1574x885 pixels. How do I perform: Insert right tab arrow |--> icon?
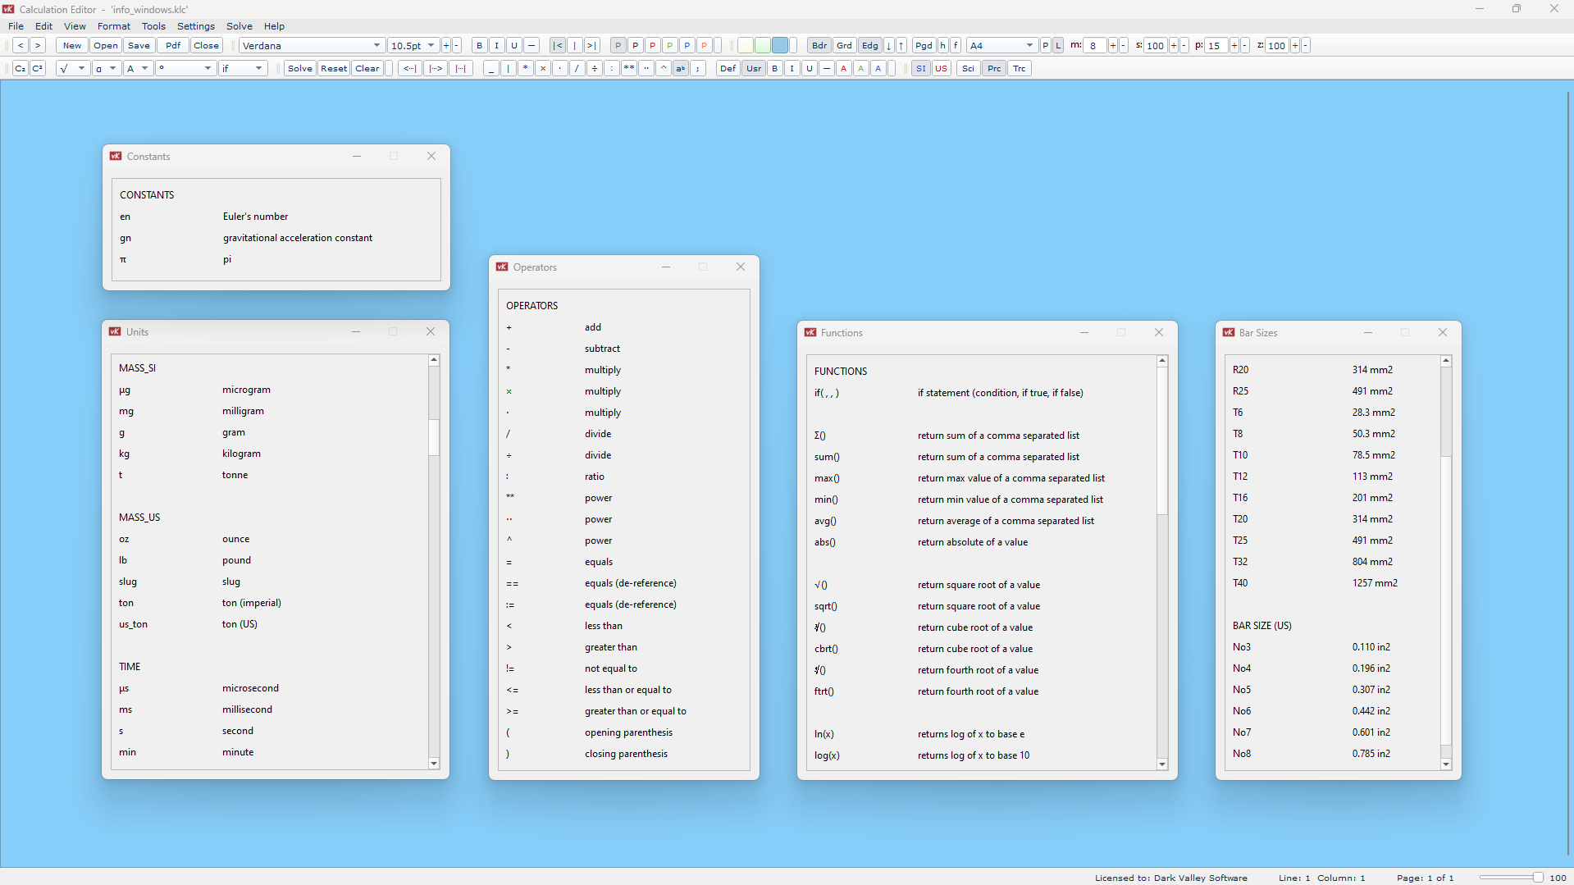(436, 69)
